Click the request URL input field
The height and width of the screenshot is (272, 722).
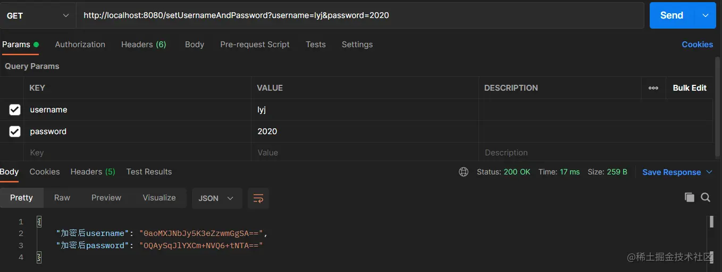[360, 15]
